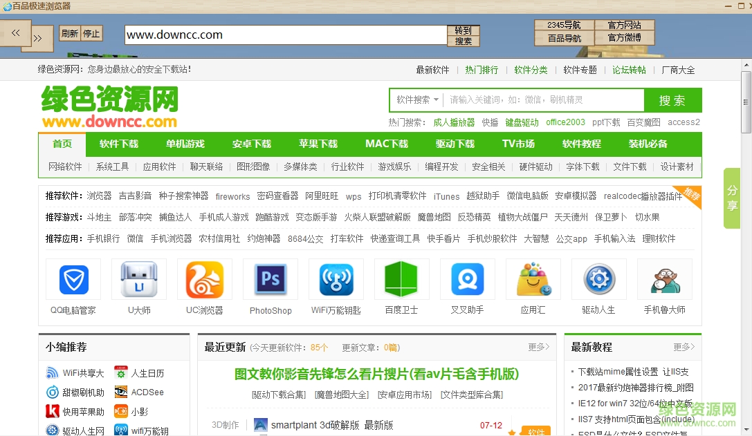This screenshot has height=436, width=752.
Task: Click the PhotoShop download icon
Action: 270,279
